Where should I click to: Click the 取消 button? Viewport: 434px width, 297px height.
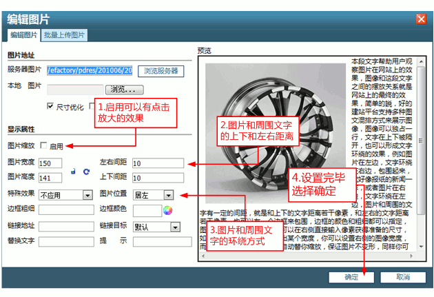404,277
